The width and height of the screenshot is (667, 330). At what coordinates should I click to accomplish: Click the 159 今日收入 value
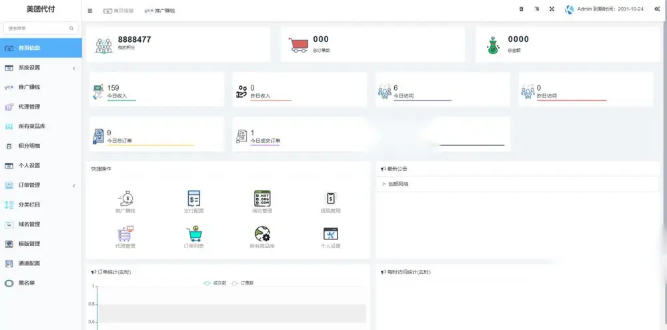point(113,88)
